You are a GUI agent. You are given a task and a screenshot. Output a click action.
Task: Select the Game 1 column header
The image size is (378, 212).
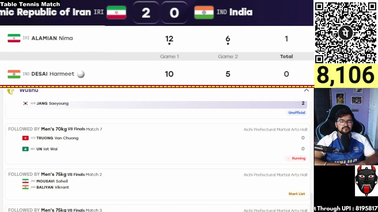click(169, 57)
